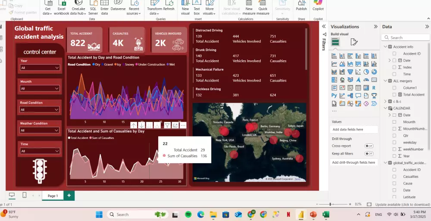Select the gauge visual
The height and width of the screenshot is (221, 431).
coord(366,80)
